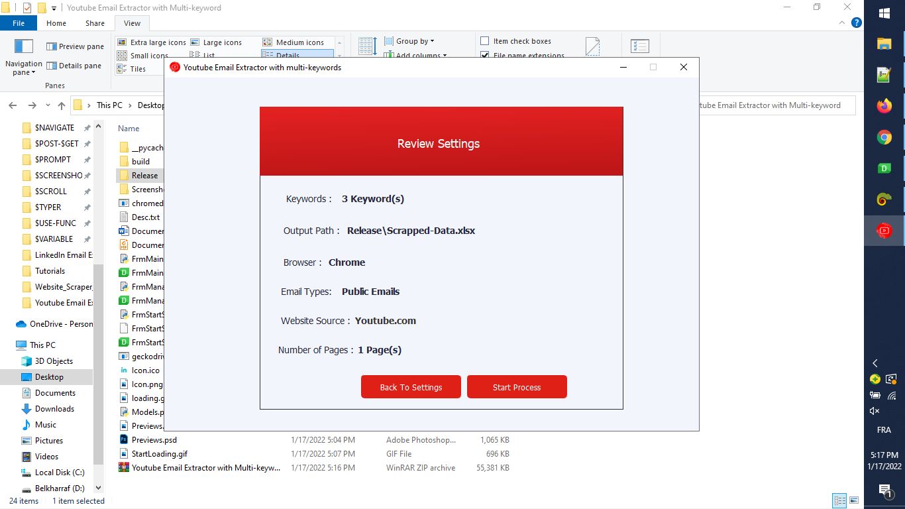Choose Tiles layout
The height and width of the screenshot is (509, 905).
[x=131, y=69]
